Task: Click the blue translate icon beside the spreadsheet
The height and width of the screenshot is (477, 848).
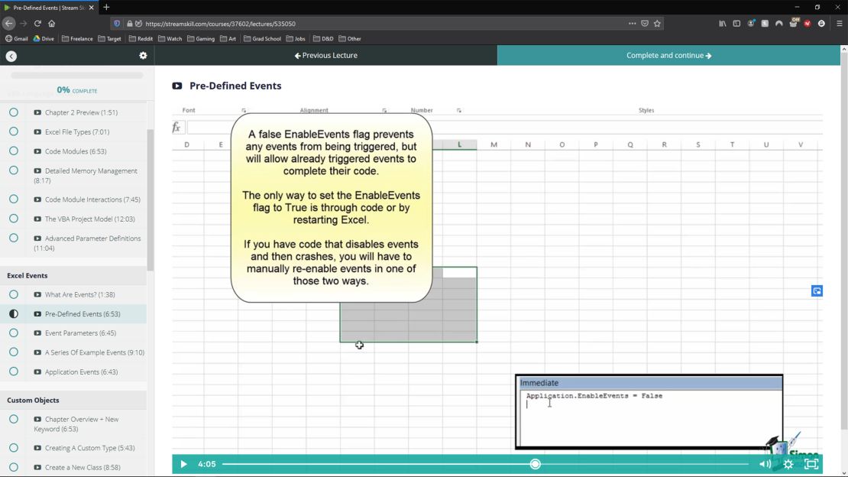Action: (817, 290)
